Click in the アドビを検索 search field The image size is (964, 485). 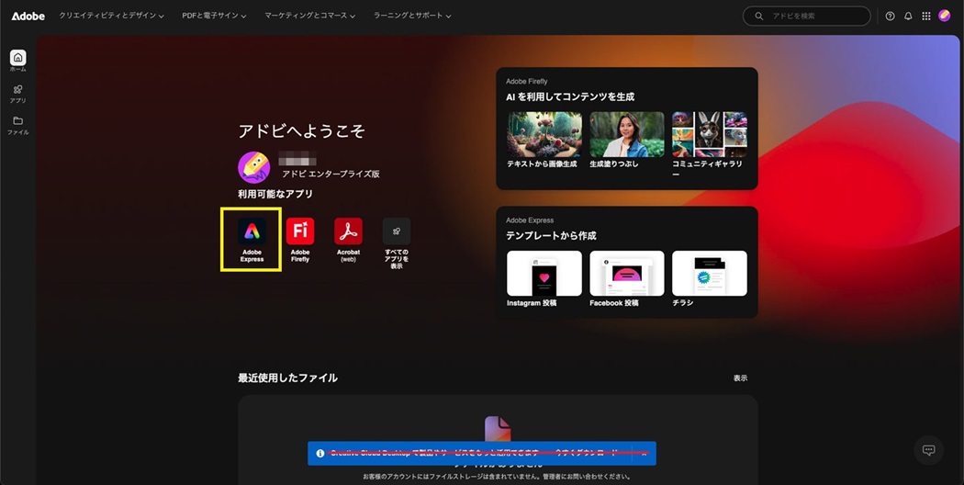(x=813, y=16)
